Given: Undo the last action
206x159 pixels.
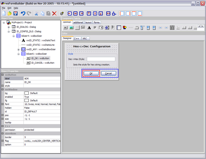Looking at the screenshot, I should [23, 14].
